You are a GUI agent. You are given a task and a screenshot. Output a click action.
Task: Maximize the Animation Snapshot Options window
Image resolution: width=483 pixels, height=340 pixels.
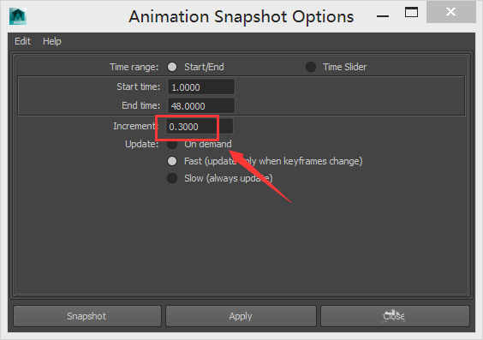coord(411,12)
